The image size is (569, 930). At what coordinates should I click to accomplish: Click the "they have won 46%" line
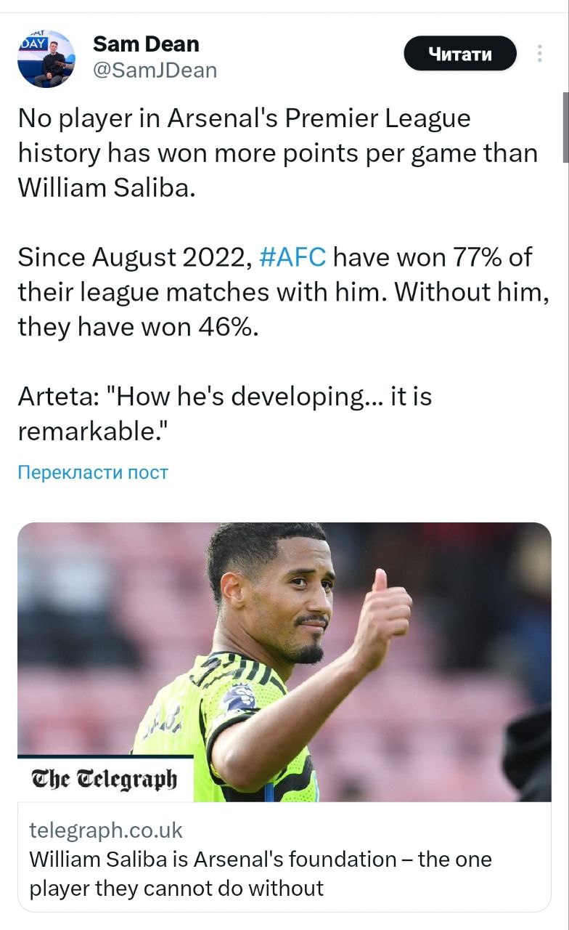tap(138, 327)
